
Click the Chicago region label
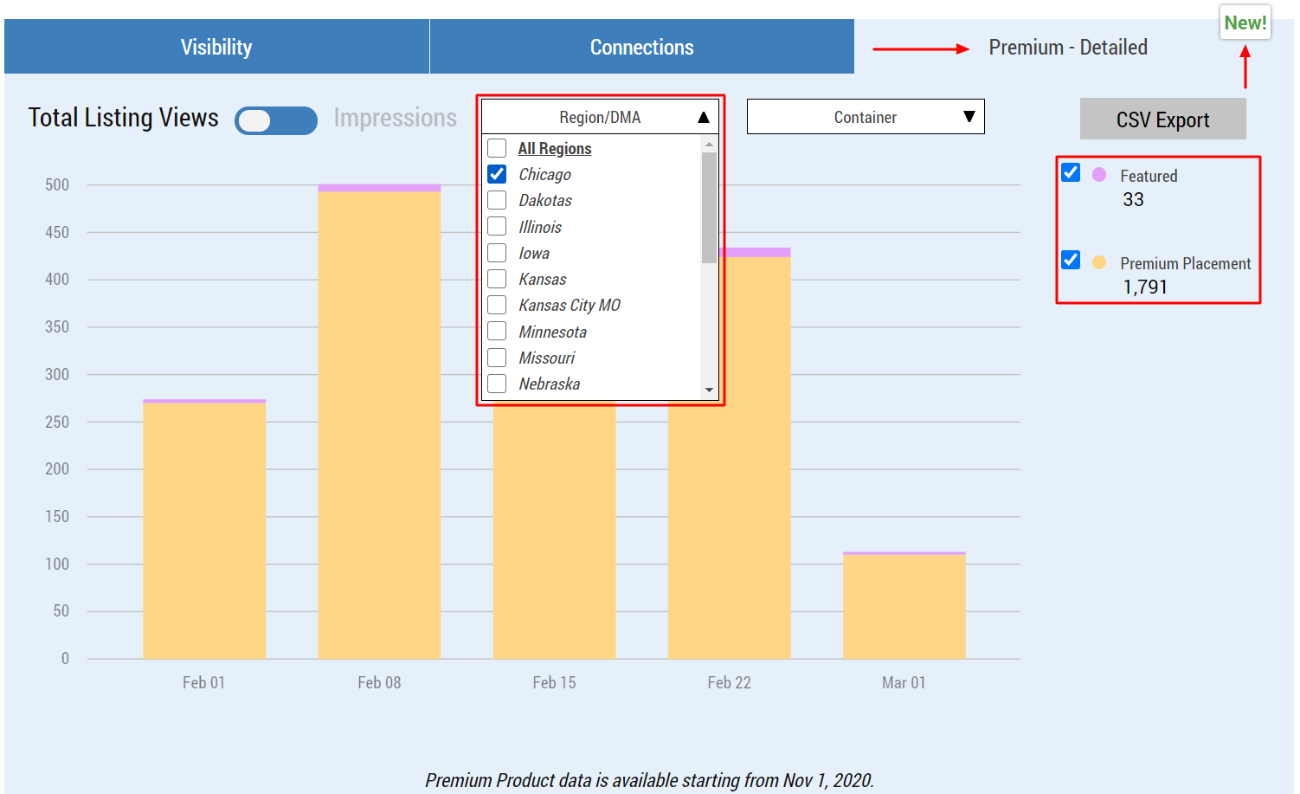pos(544,174)
